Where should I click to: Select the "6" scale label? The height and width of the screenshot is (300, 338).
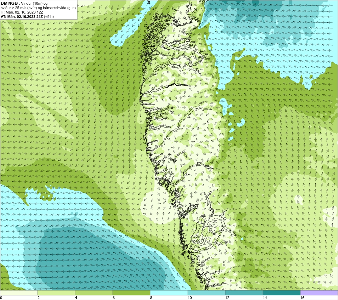point(114,298)
